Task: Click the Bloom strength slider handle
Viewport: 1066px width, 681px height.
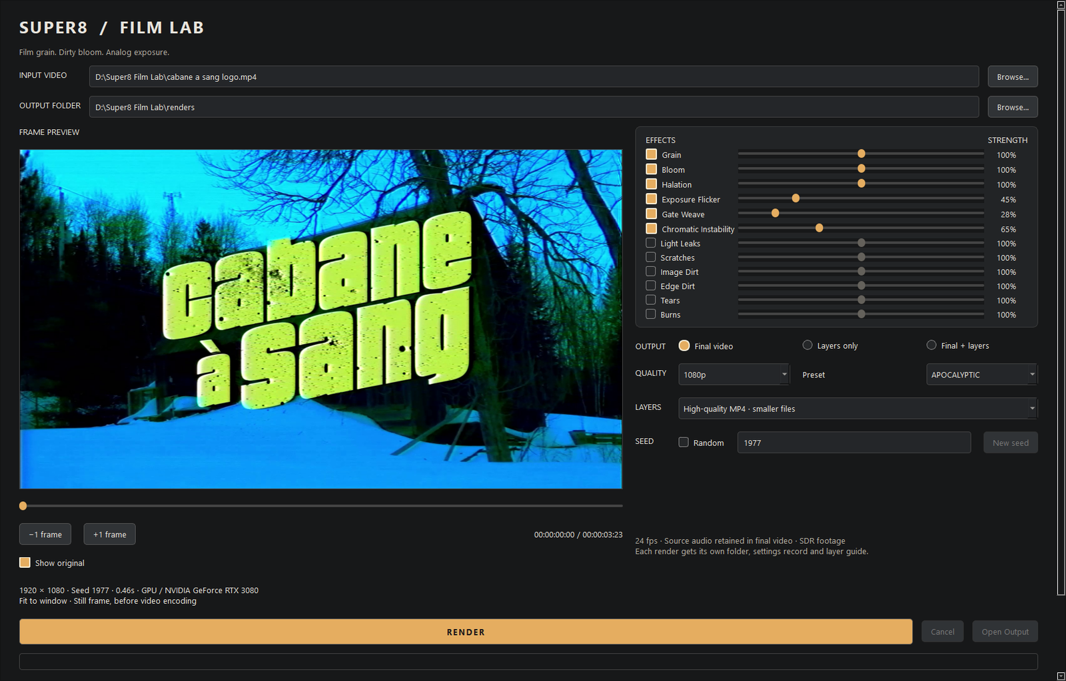Action: [x=861, y=168]
